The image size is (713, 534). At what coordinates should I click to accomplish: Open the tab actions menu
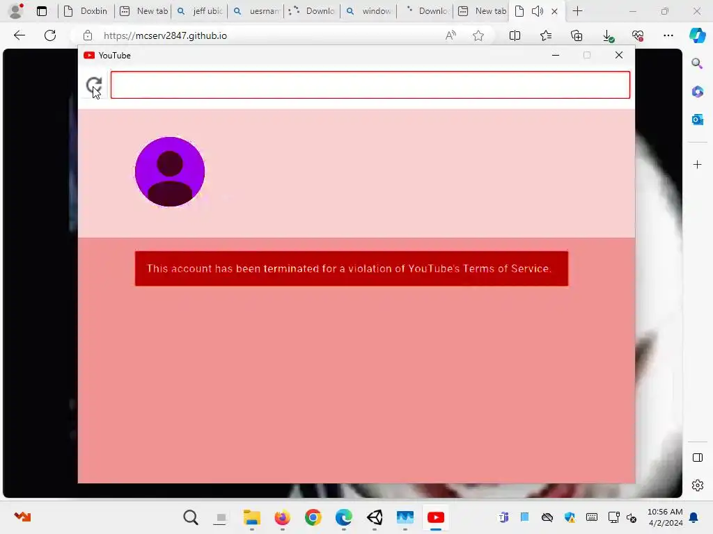(x=41, y=11)
